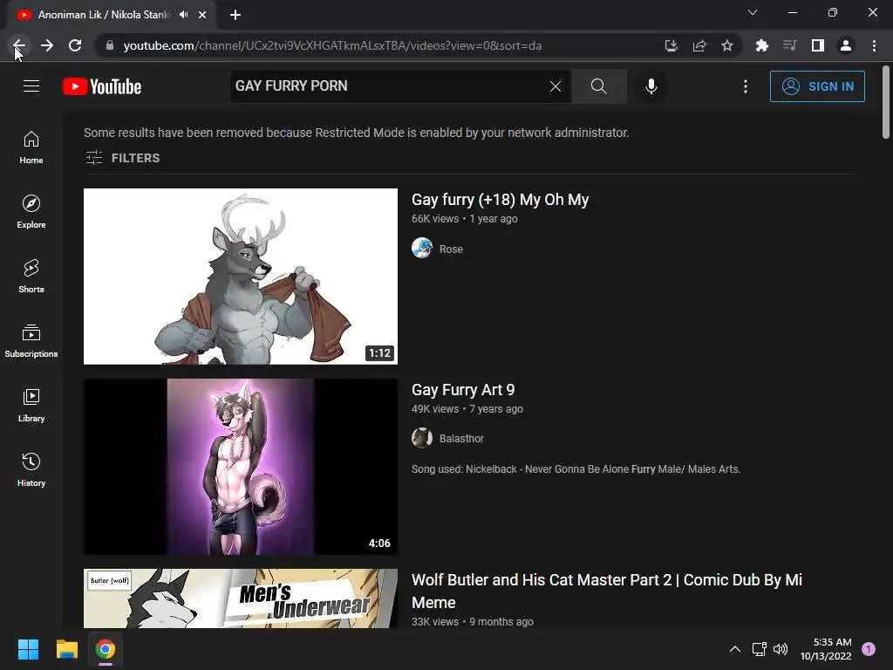893x670 pixels.
Task: Open the volume tray icon
Action: click(x=781, y=649)
